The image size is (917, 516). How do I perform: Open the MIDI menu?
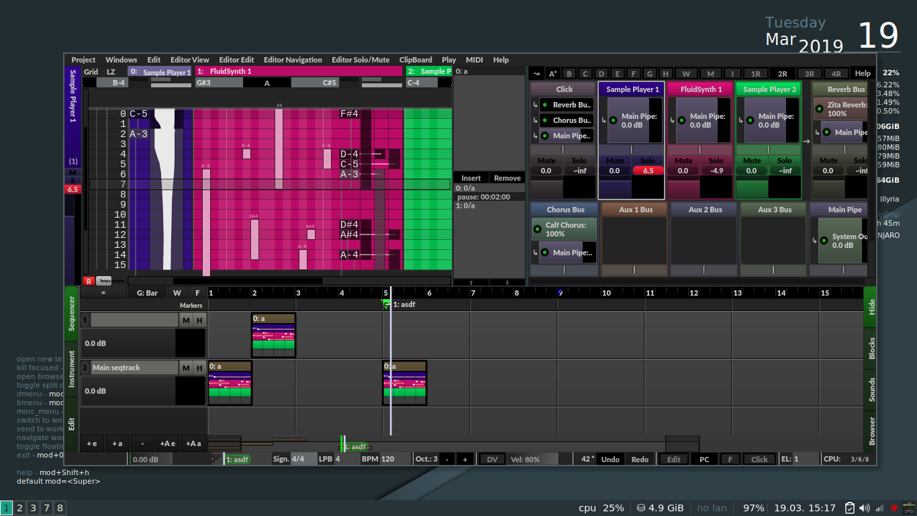(475, 60)
